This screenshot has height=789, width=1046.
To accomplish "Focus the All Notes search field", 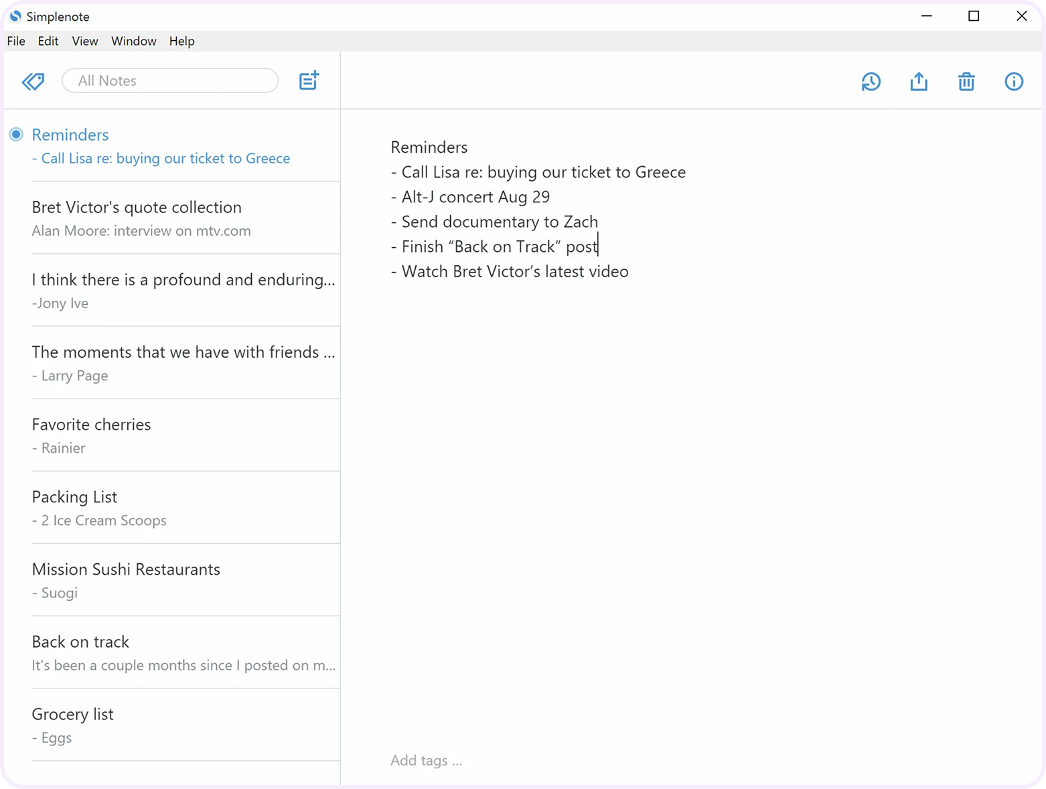I will click(170, 80).
